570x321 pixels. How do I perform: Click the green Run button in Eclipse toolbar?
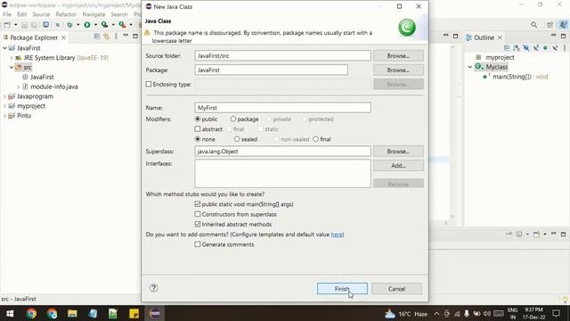pyautogui.click(x=87, y=25)
